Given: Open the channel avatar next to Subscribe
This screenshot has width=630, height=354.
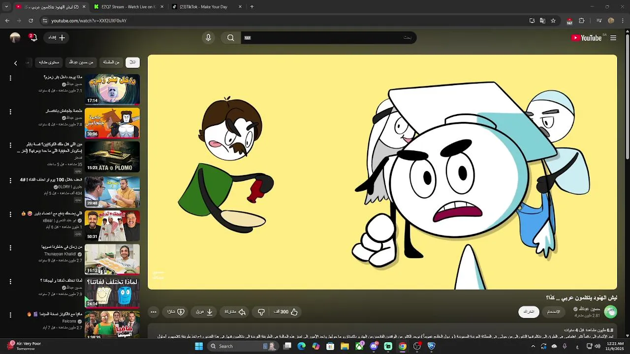Looking at the screenshot, I should pos(610,312).
